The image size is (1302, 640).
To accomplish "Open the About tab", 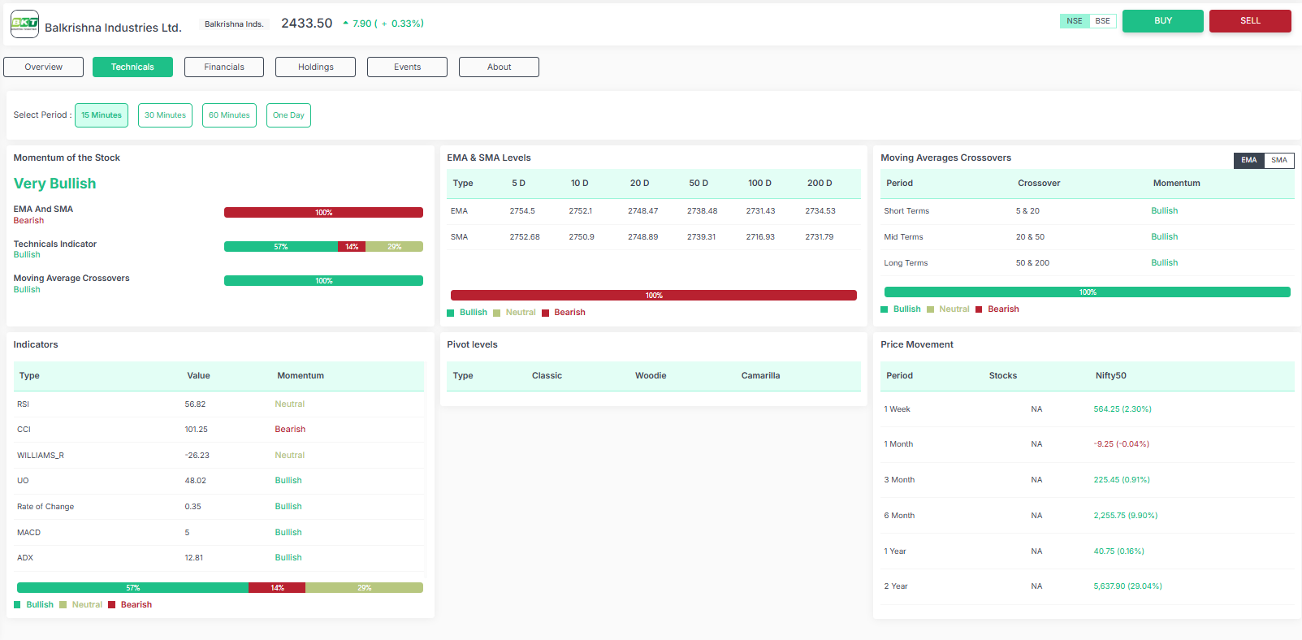I will (500, 67).
